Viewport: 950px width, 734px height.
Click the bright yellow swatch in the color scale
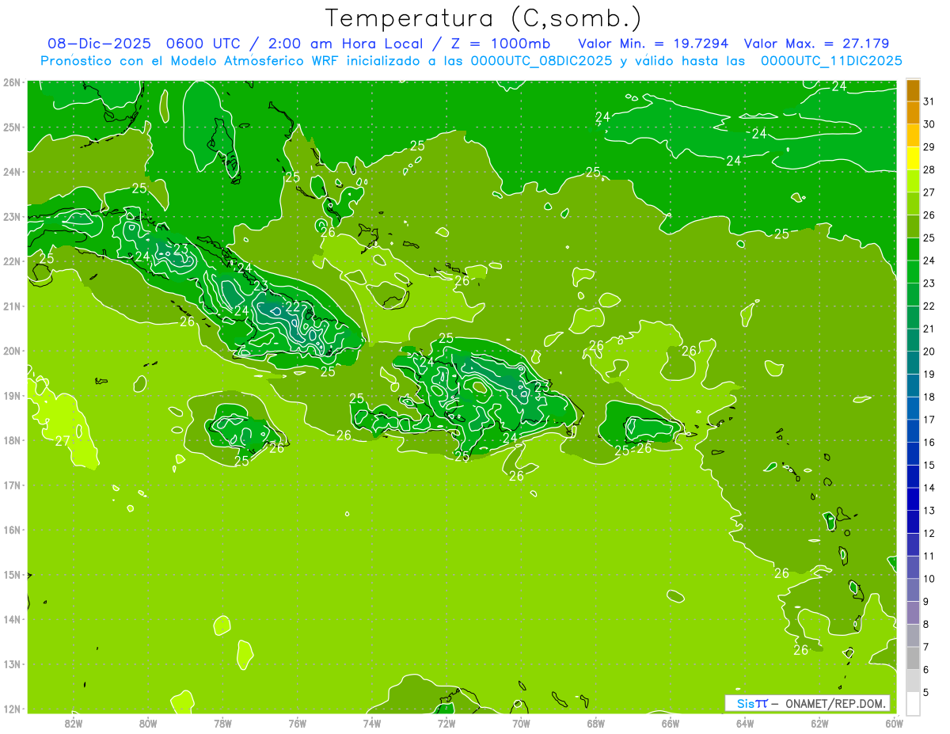(913, 158)
